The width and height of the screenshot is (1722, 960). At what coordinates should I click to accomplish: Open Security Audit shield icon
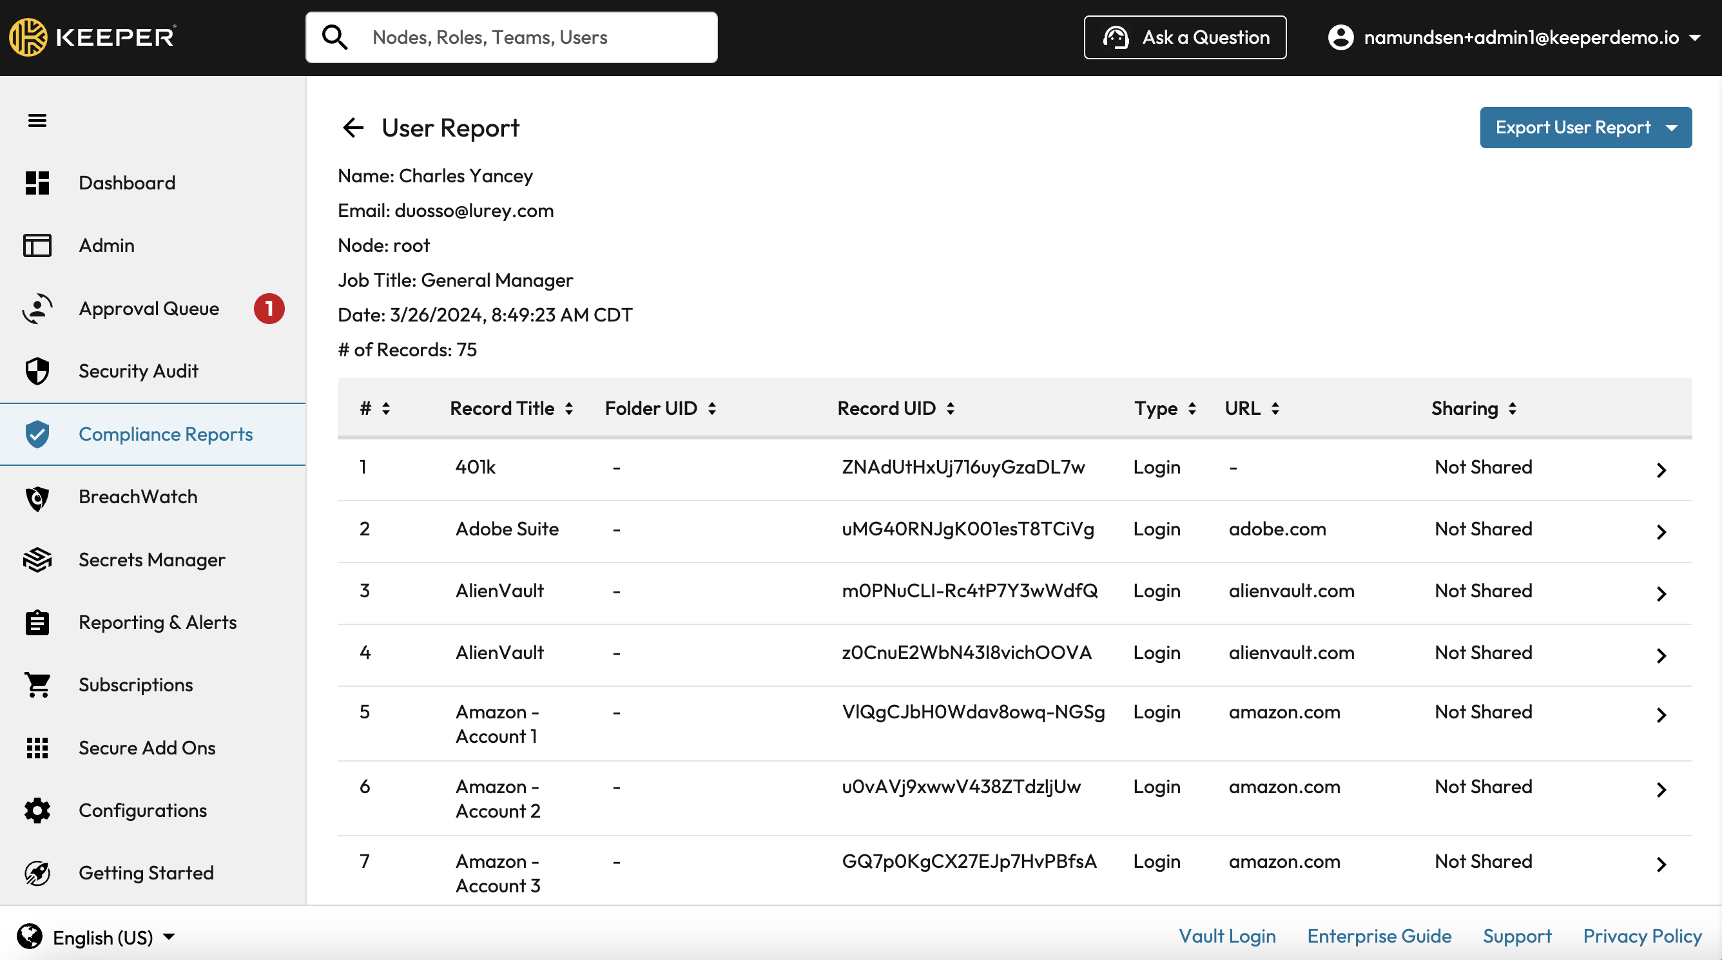point(37,371)
